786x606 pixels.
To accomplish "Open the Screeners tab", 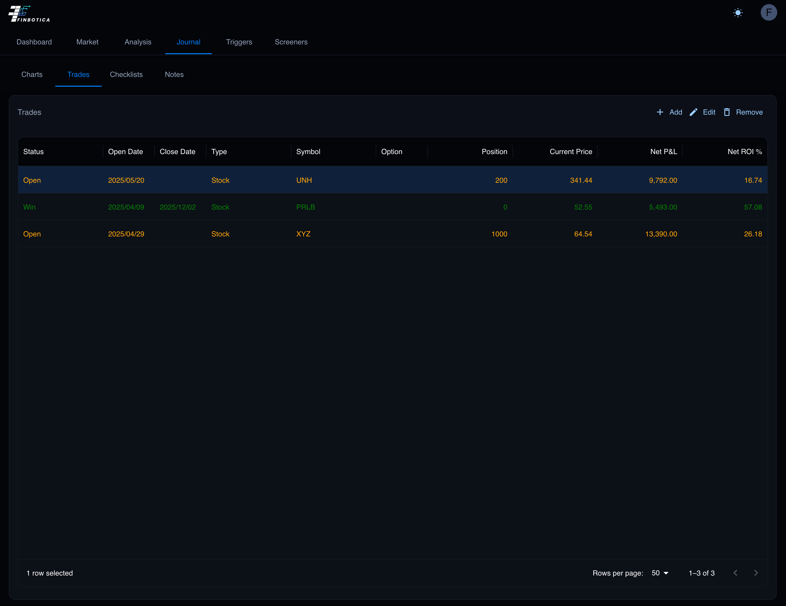I will coord(291,42).
